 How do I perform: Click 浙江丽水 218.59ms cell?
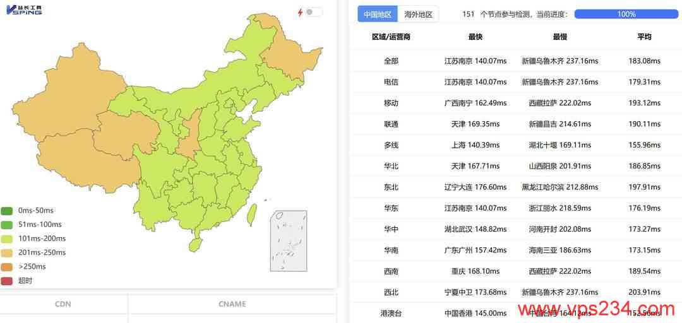[559, 208]
